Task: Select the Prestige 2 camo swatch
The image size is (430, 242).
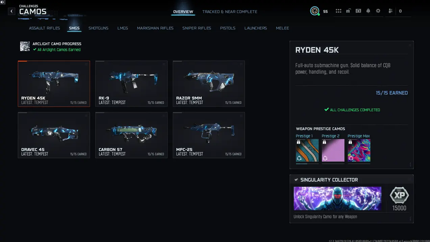Action: (333, 149)
